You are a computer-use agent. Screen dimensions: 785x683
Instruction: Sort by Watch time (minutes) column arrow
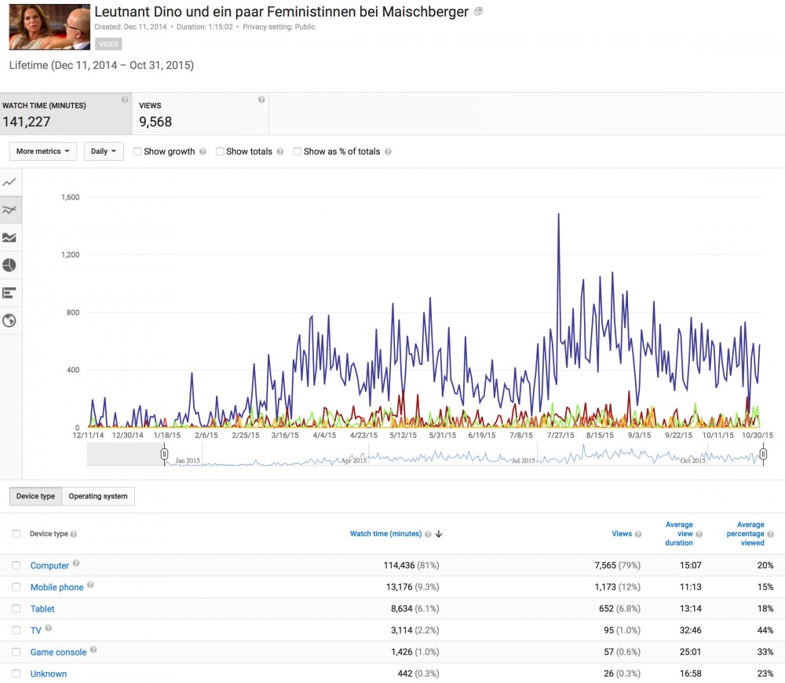pos(439,534)
